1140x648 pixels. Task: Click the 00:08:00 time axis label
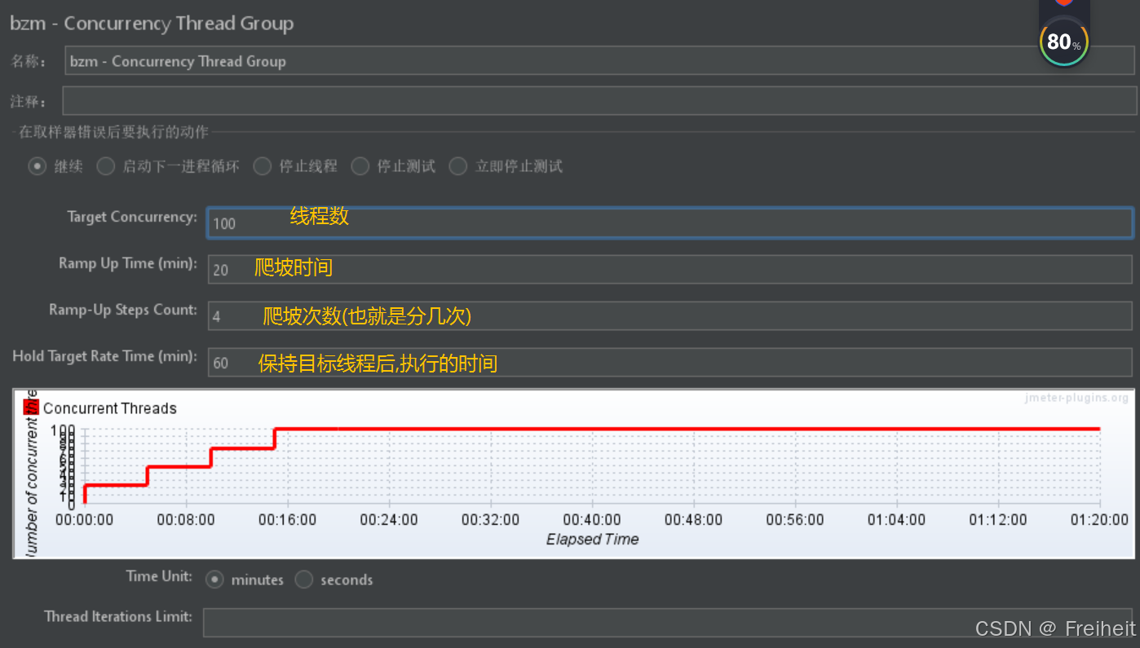coord(186,519)
